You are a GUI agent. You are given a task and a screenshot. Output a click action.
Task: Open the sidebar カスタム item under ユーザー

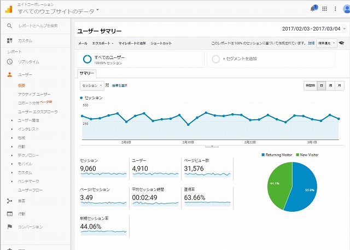point(25,172)
